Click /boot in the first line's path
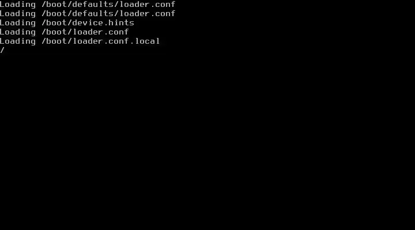 pyautogui.click(x=54, y=4)
